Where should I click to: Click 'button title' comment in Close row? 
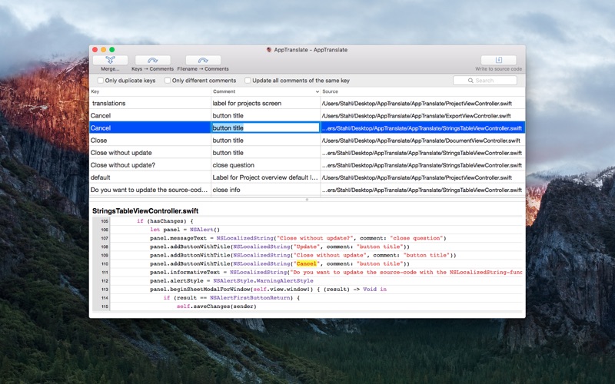click(x=265, y=141)
